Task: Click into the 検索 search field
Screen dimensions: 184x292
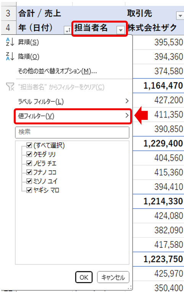Action: (72, 132)
